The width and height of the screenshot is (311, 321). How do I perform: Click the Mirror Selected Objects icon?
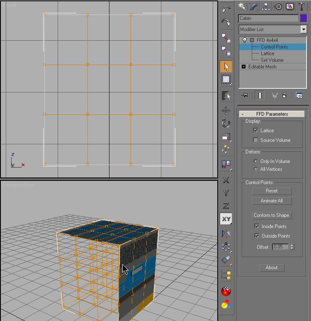coord(226,234)
